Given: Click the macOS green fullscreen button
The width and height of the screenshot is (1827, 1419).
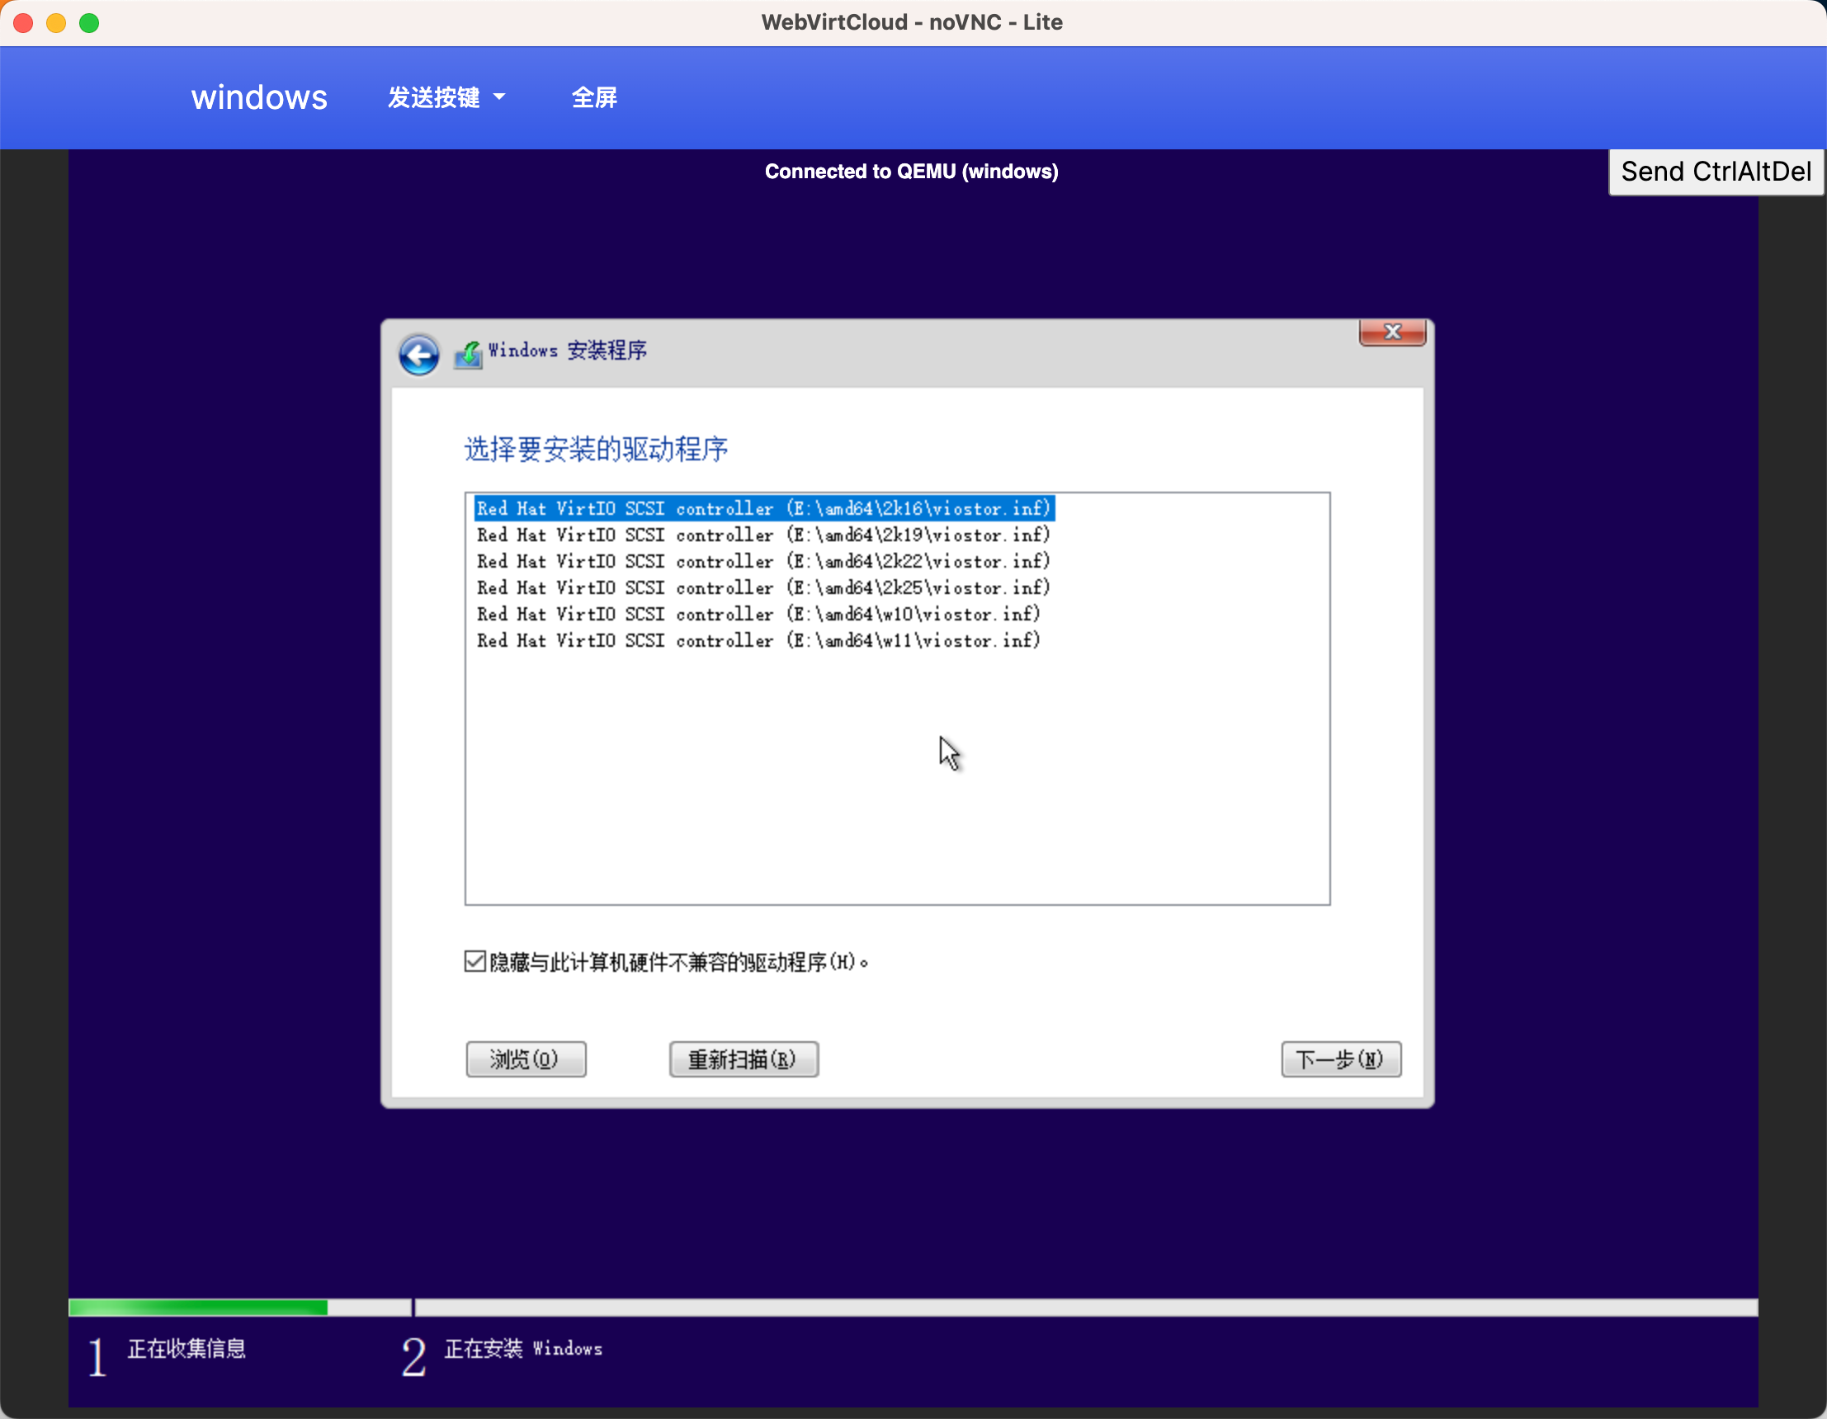Looking at the screenshot, I should (x=89, y=22).
